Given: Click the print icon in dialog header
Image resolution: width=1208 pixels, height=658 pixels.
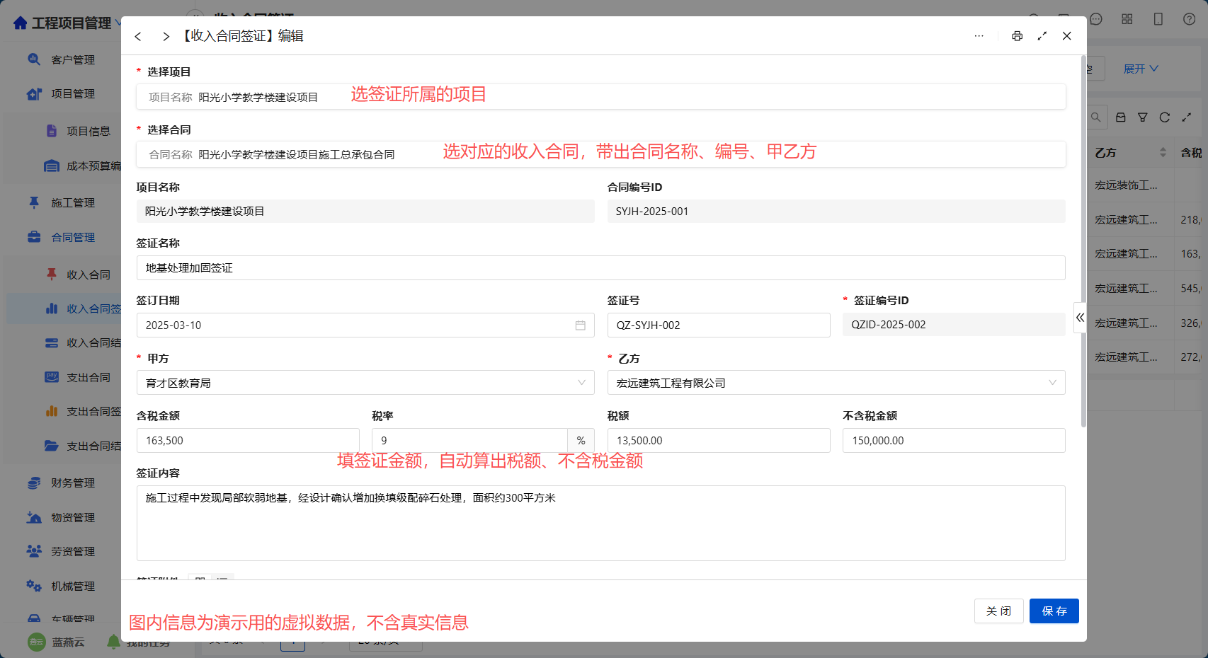Looking at the screenshot, I should coord(1017,36).
